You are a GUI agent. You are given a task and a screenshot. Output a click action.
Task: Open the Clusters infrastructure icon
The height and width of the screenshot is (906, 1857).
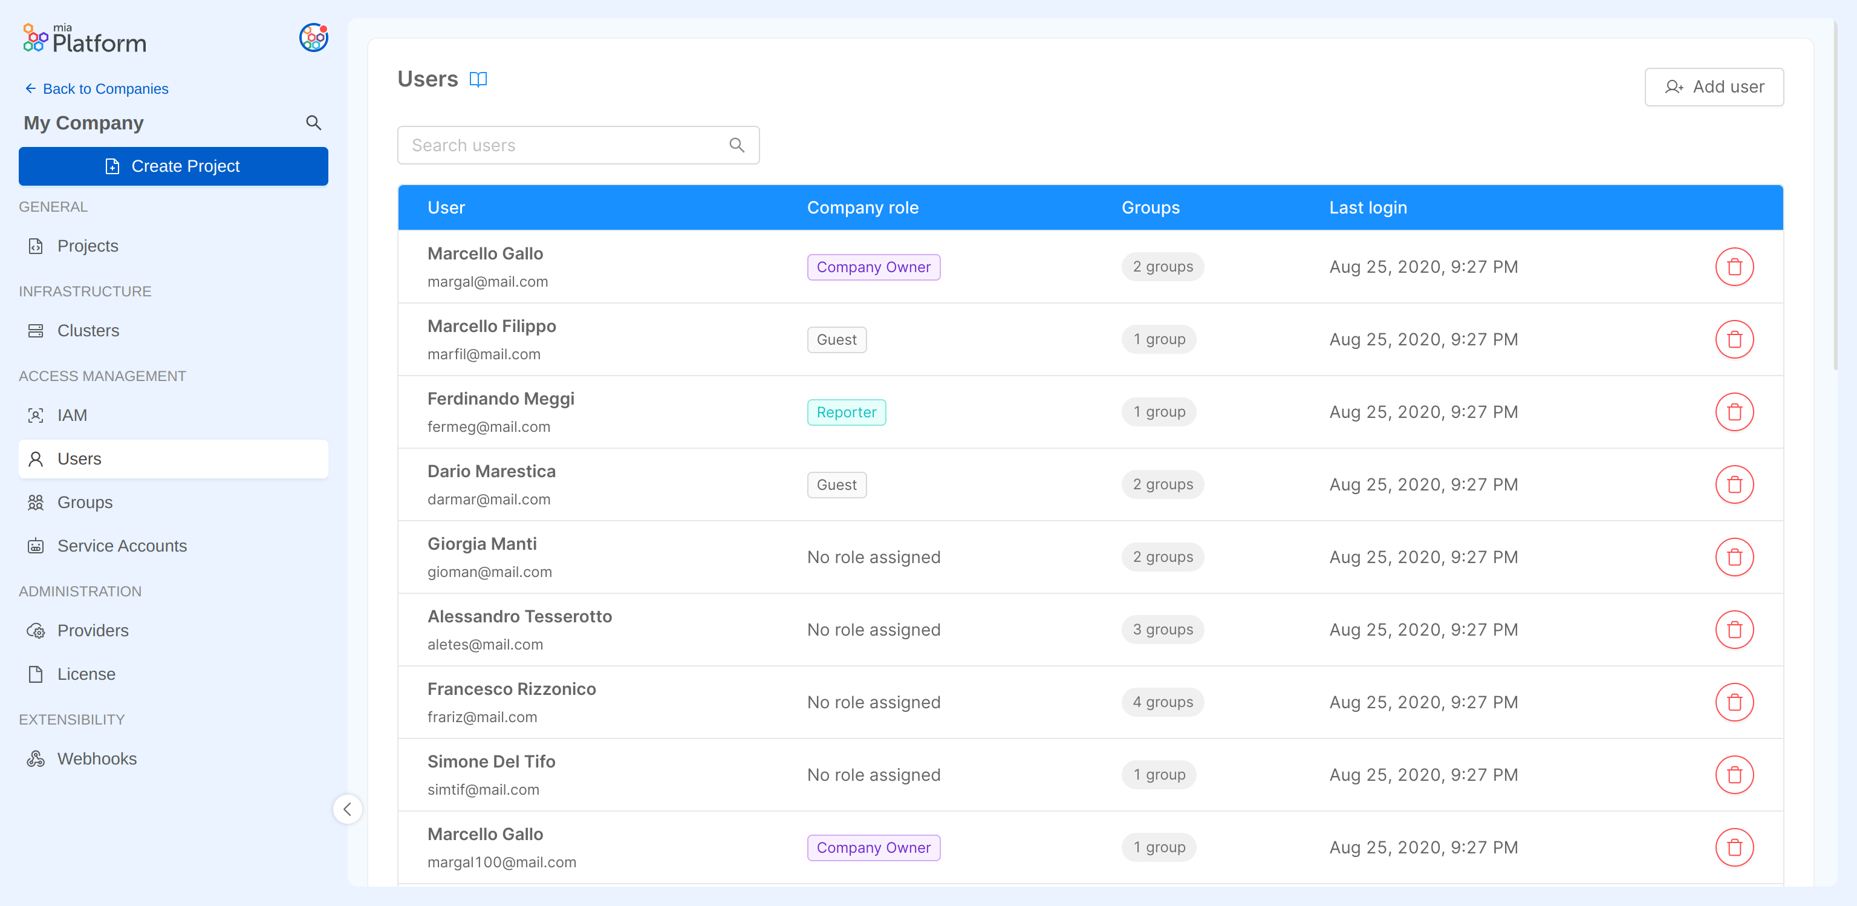[x=36, y=330]
